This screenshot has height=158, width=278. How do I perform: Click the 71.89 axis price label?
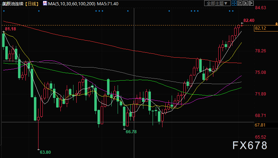[260, 94]
